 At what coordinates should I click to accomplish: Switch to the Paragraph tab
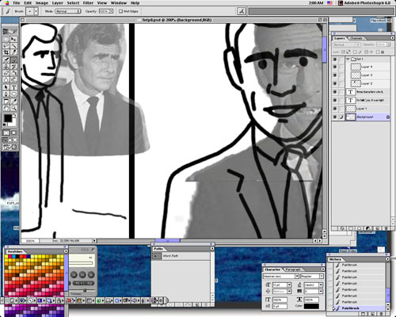(293, 269)
